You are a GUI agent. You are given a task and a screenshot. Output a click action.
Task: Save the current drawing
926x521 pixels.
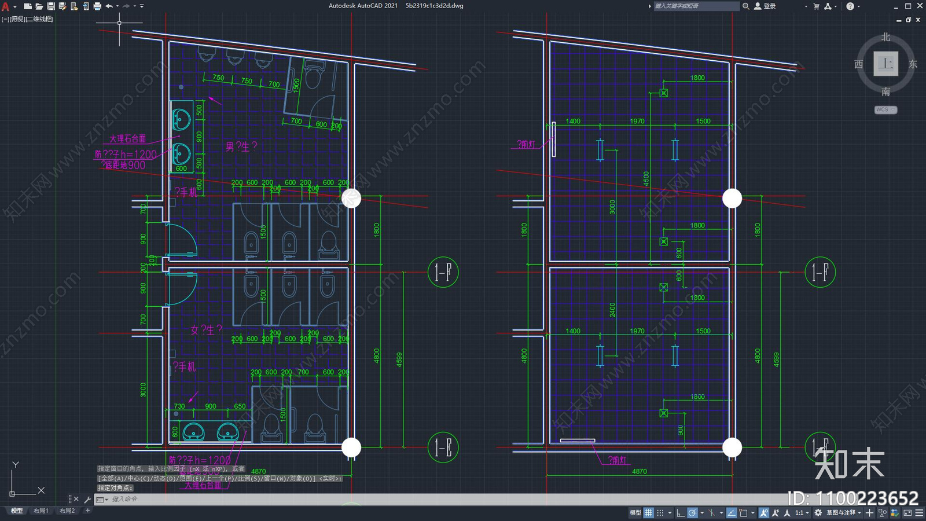point(51,6)
